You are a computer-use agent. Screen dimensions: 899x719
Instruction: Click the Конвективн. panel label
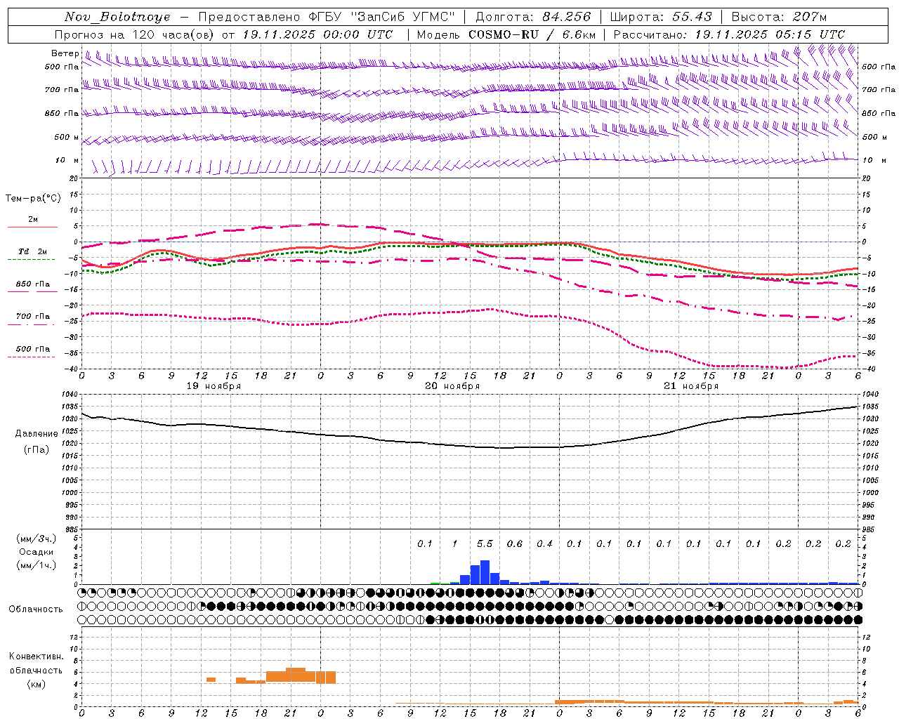pyautogui.click(x=37, y=657)
